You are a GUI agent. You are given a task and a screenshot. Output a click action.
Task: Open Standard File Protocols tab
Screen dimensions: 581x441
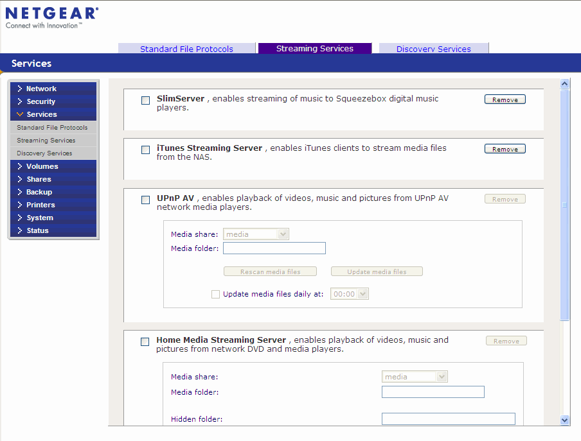187,49
